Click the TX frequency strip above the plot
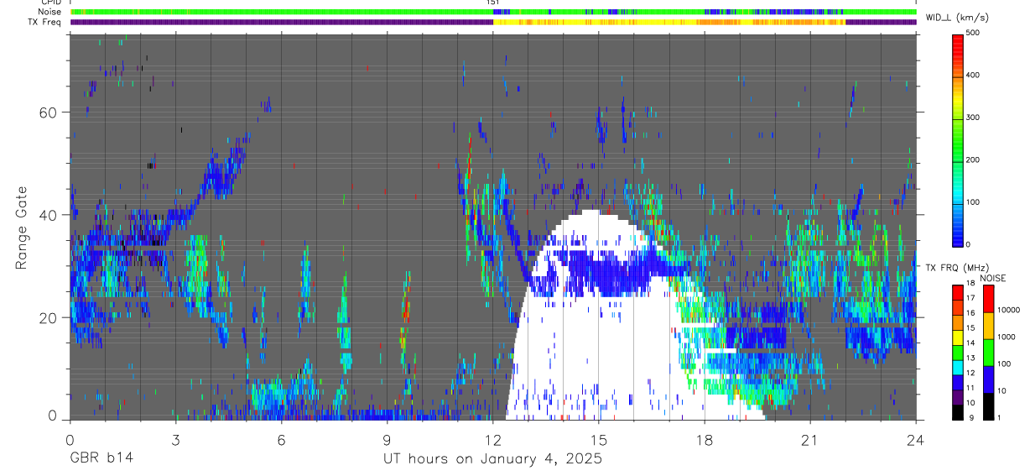Screen dimensions: 1030x476 pyautogui.click(x=493, y=22)
